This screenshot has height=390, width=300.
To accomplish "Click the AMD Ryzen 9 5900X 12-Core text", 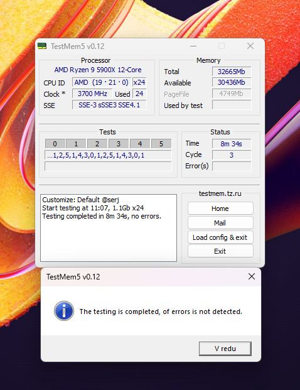I will (x=98, y=70).
